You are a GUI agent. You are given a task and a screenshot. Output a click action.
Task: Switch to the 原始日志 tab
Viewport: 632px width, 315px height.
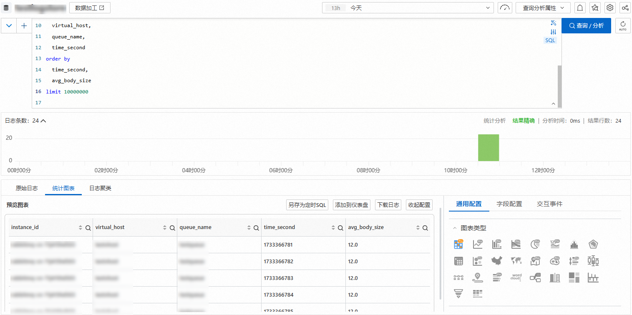pyautogui.click(x=27, y=188)
